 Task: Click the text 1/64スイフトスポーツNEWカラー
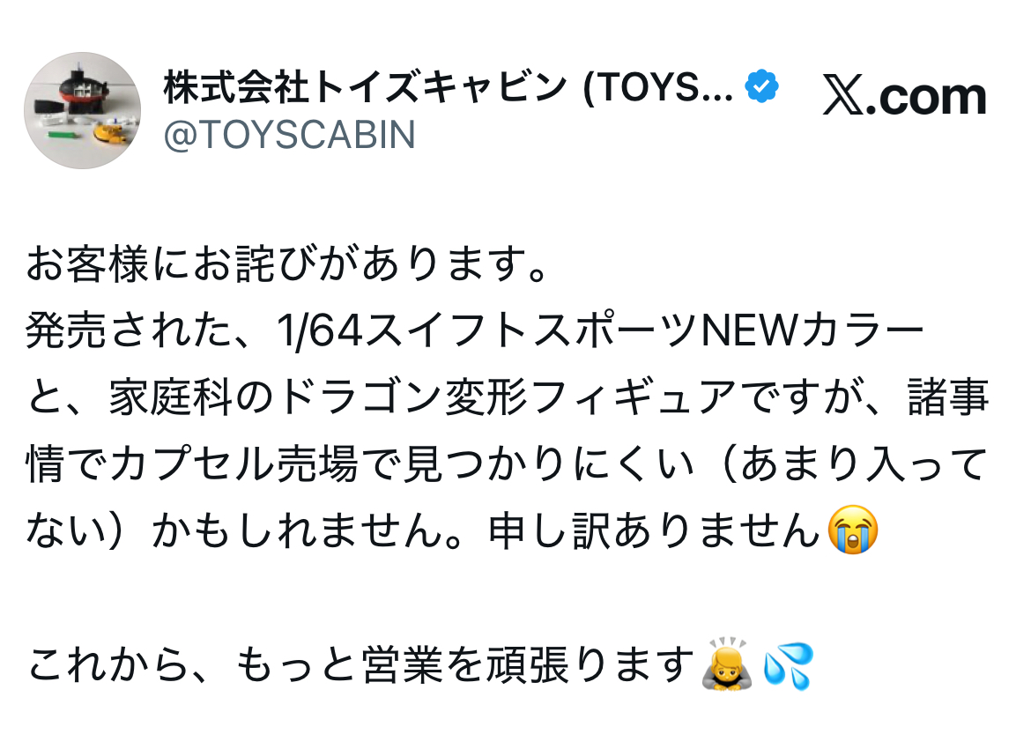pyautogui.click(x=600, y=330)
